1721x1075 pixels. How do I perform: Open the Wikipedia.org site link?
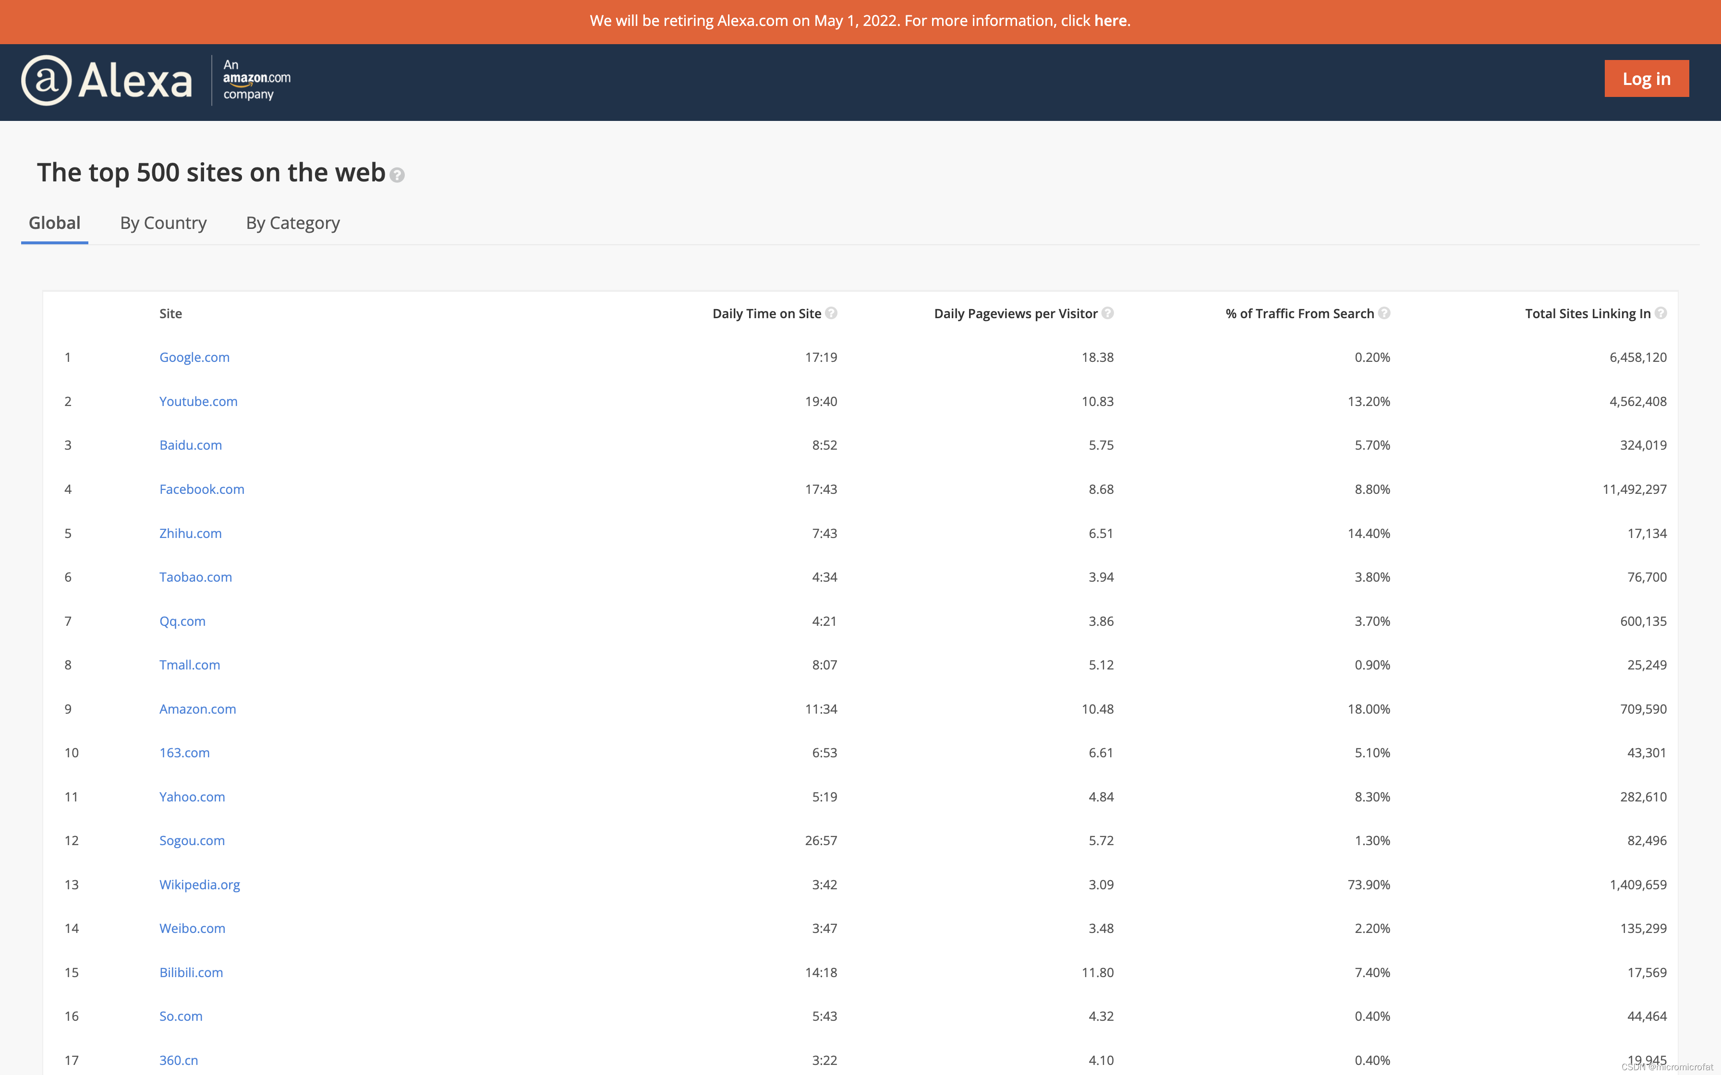click(x=200, y=884)
